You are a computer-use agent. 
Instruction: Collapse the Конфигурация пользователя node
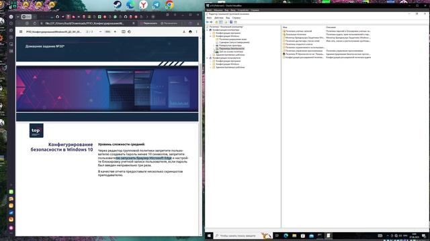(x=208, y=58)
